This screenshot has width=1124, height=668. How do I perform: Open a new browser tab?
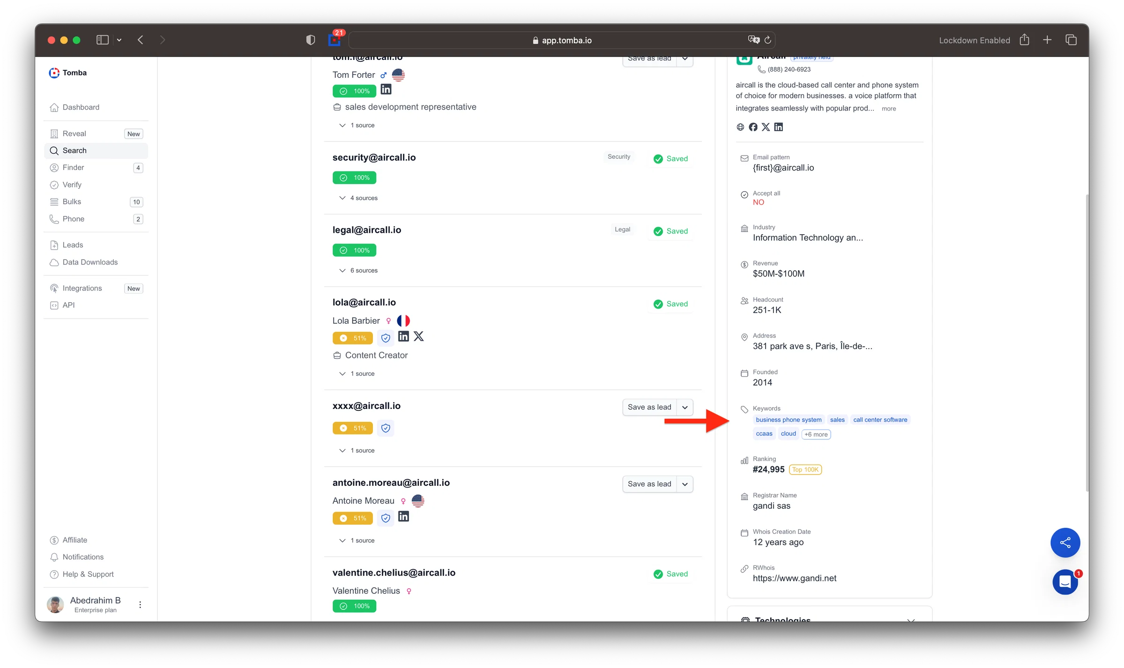[1047, 40]
